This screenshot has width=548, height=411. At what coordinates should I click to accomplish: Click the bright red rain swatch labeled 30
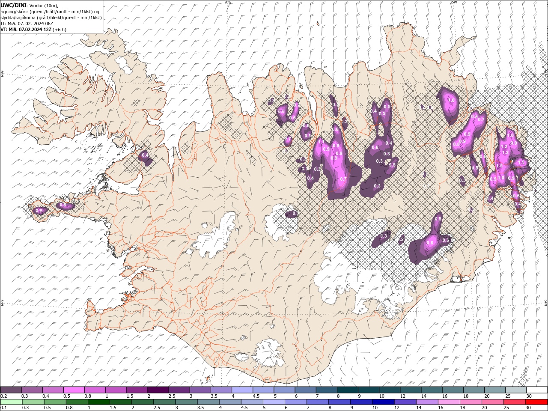(536, 402)
